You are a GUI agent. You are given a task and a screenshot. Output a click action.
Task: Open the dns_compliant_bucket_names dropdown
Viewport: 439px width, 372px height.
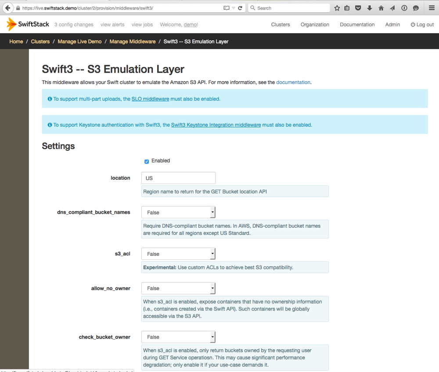coord(178,213)
